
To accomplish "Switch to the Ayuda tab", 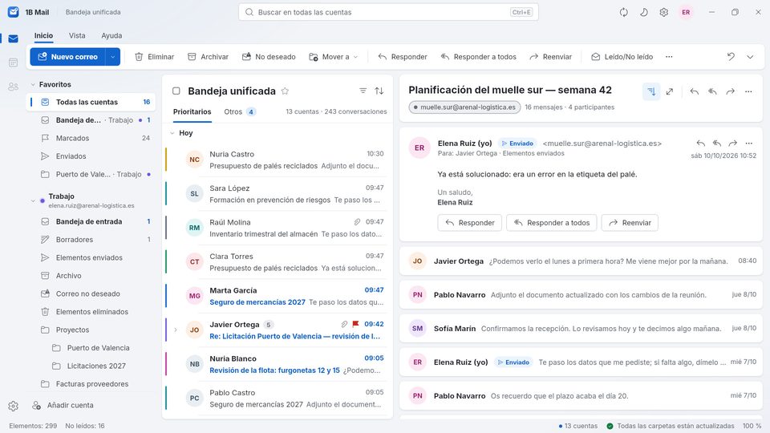I will pos(111,35).
